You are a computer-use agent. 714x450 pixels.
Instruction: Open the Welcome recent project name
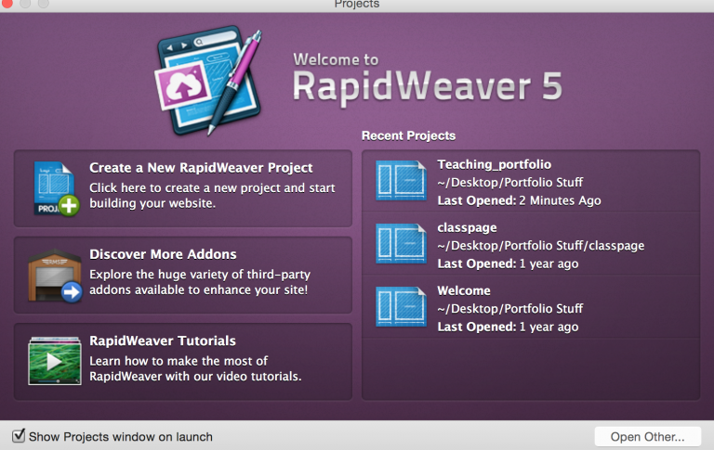click(463, 290)
